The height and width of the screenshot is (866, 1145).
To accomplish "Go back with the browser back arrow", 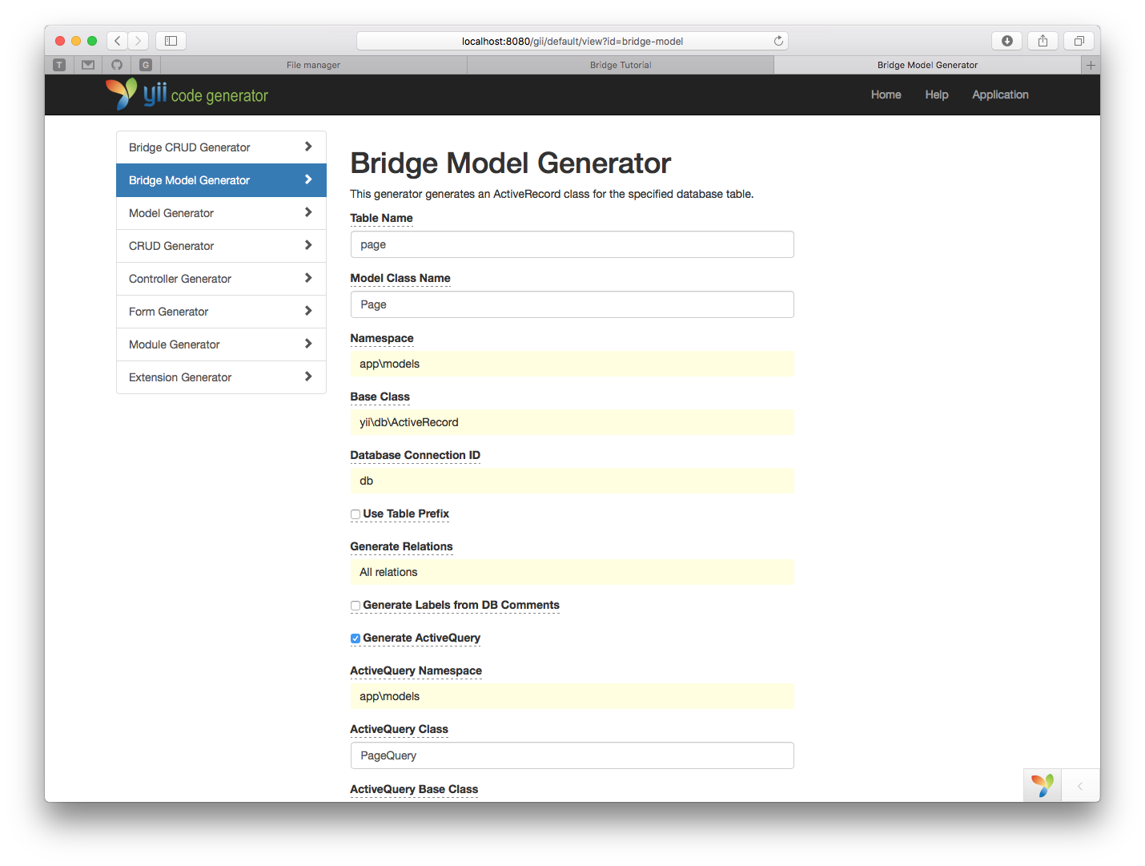I will coord(117,41).
